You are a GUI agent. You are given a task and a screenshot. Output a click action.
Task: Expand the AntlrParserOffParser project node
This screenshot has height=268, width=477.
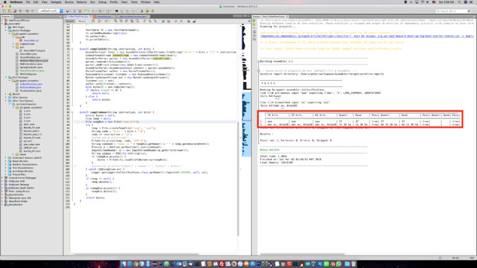coord(2,20)
